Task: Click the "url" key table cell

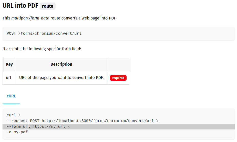Action: click(9, 78)
